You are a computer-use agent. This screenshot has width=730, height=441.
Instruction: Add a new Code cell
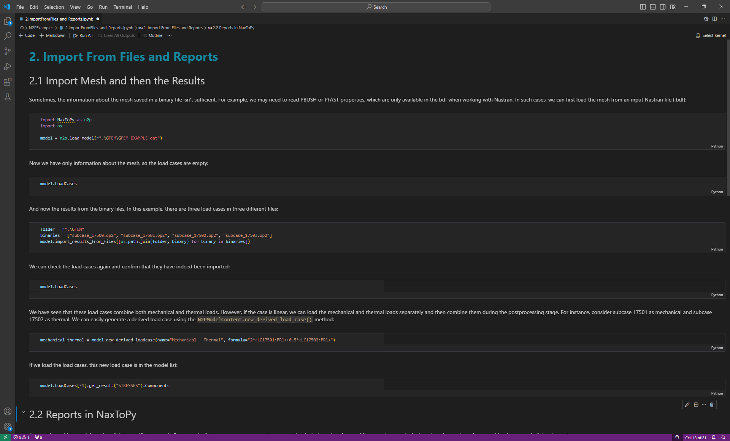[x=27, y=35]
